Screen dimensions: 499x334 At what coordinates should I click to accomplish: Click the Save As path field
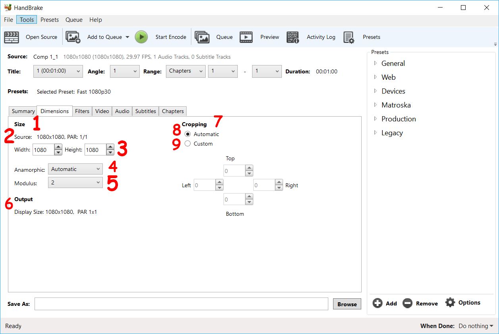pyautogui.click(x=181, y=304)
